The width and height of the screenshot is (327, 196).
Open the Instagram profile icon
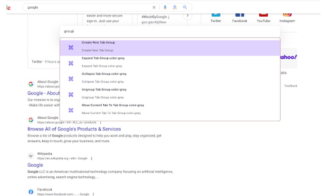pos(287,15)
